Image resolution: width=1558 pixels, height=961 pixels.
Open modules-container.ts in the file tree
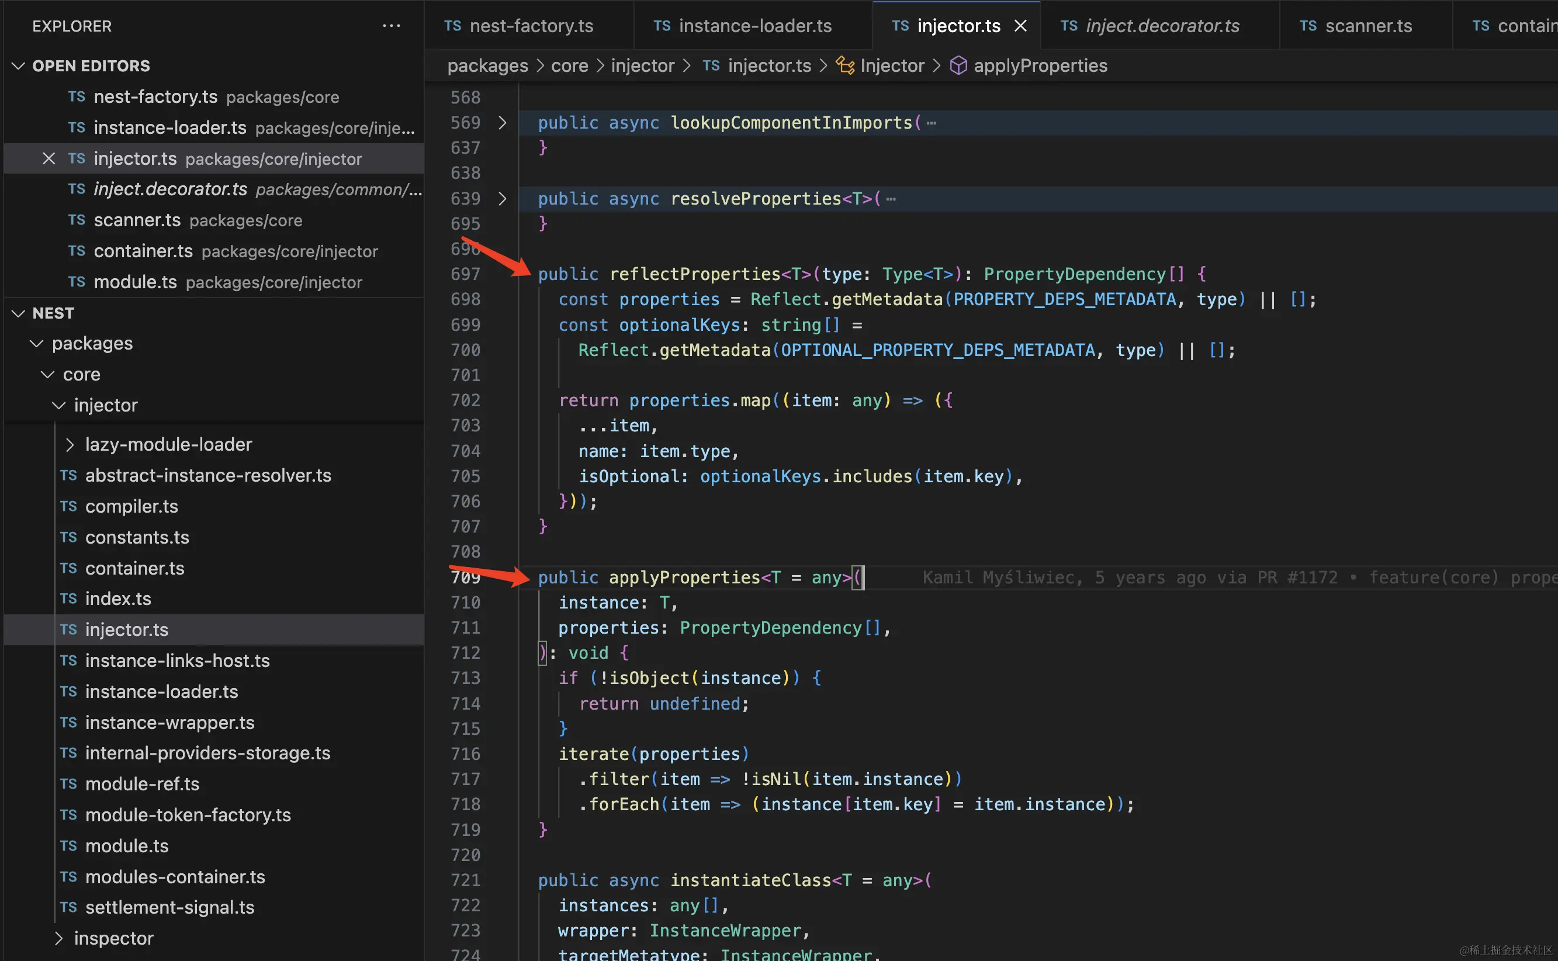(213, 877)
